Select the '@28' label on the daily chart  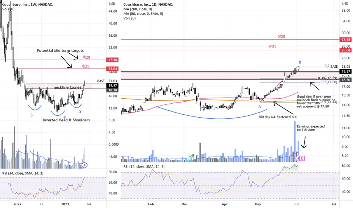[x=281, y=36]
